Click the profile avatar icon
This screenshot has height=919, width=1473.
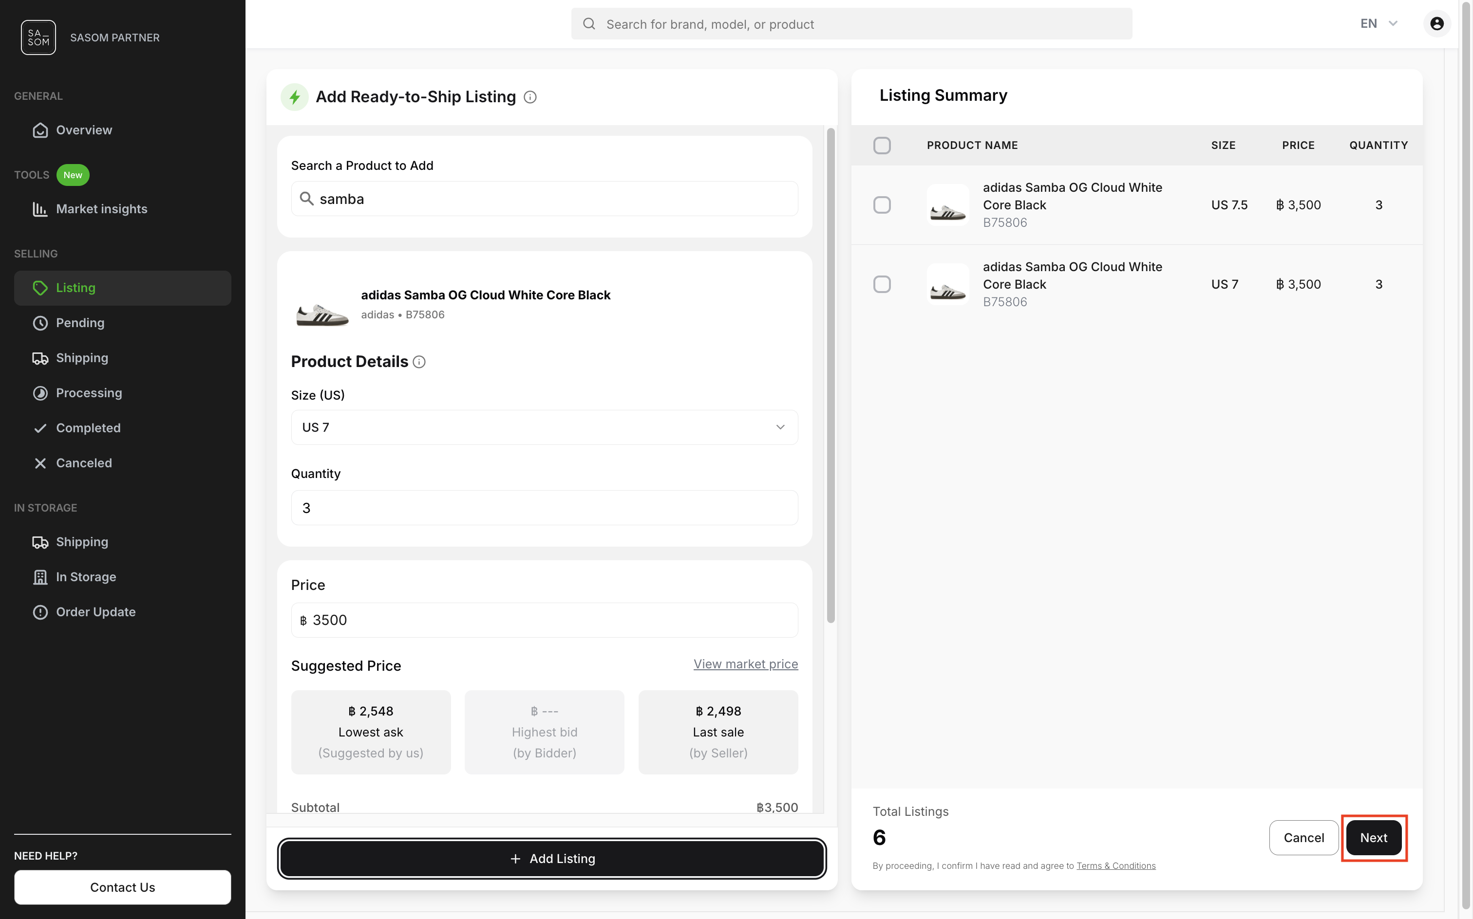pos(1436,23)
